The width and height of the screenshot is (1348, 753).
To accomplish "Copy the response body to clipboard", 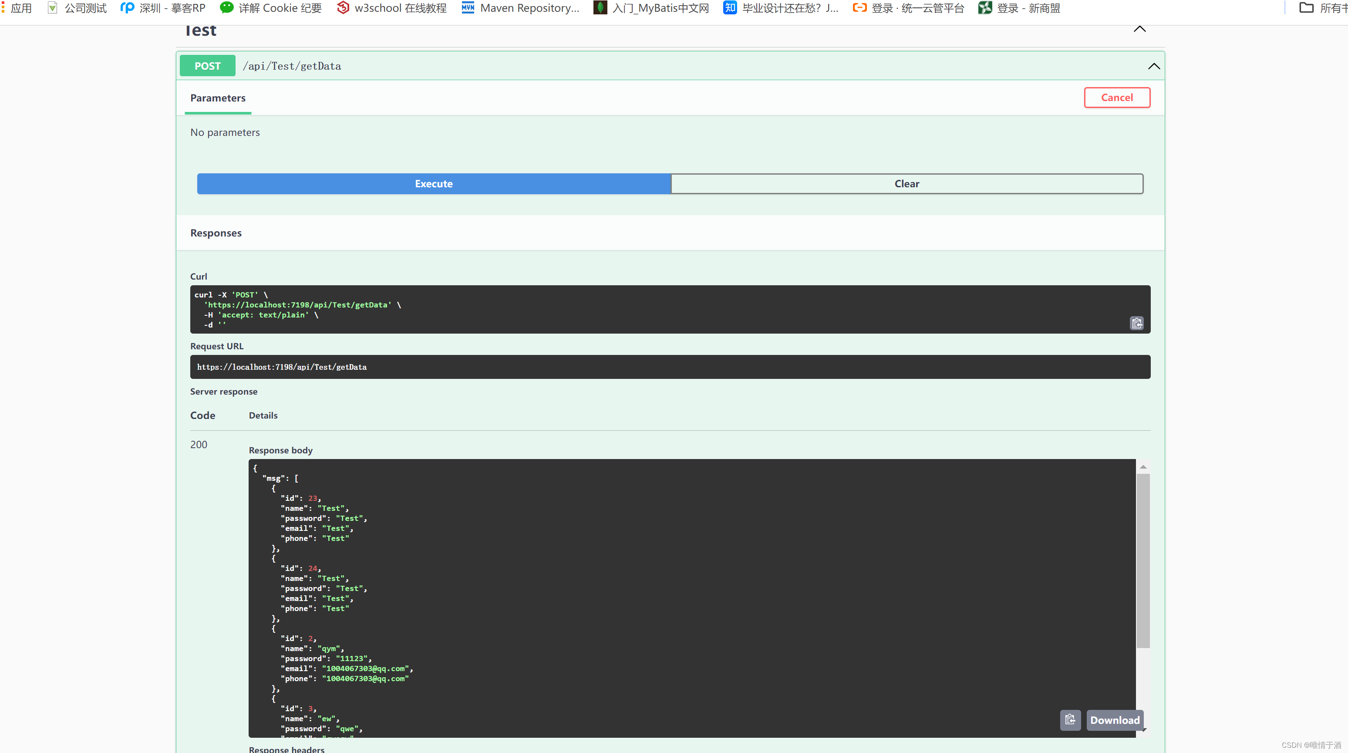I will coord(1070,720).
